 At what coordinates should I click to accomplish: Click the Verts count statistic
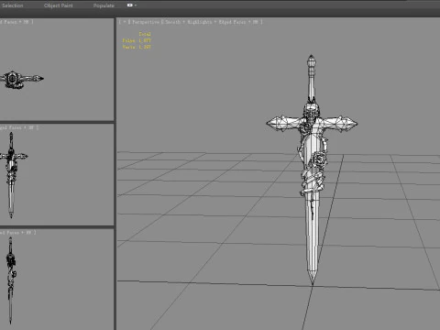(137, 47)
